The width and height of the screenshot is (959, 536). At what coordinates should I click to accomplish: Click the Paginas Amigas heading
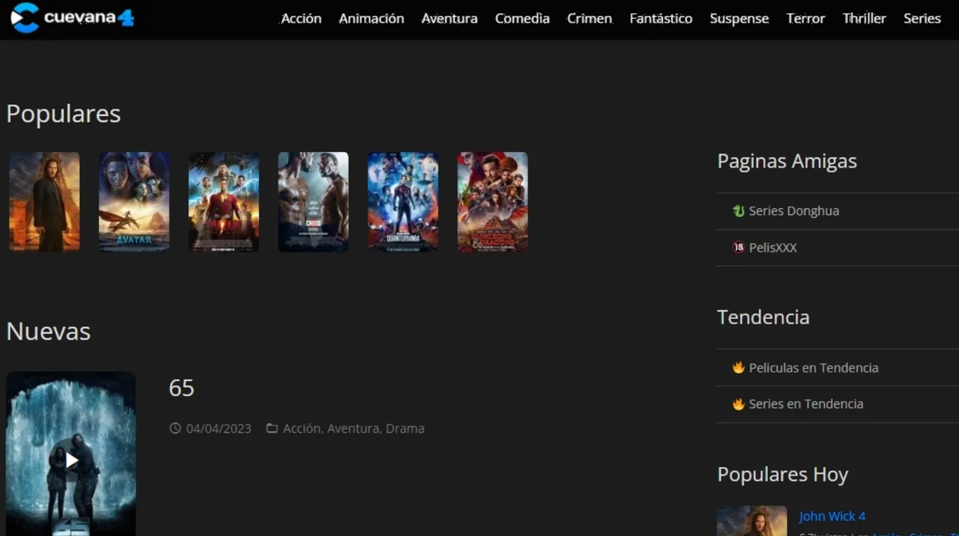click(787, 161)
